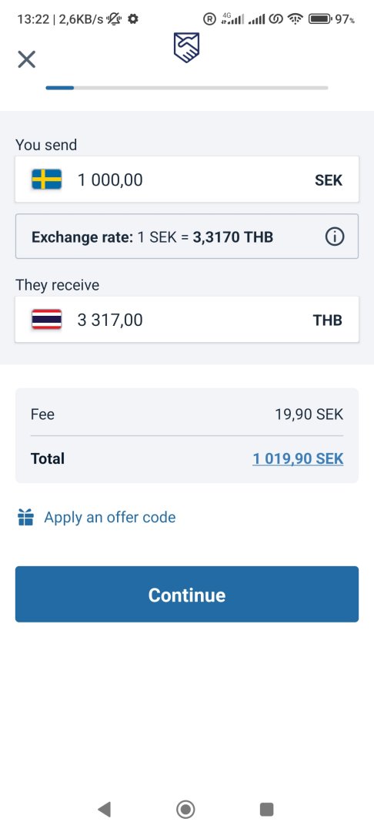Edit the You send amount field
Screen dimensions: 374x832
coord(187,179)
